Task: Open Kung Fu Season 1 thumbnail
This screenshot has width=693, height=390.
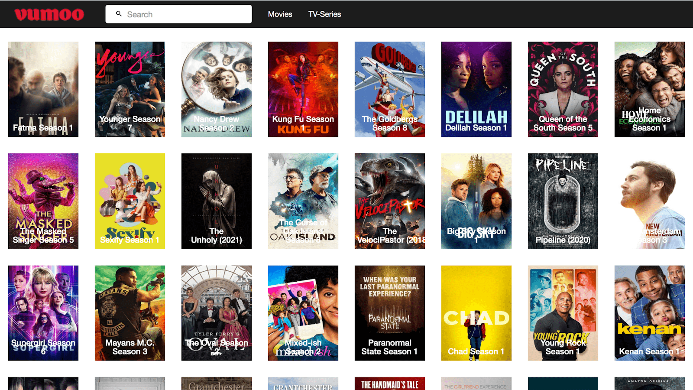Action: (x=303, y=89)
